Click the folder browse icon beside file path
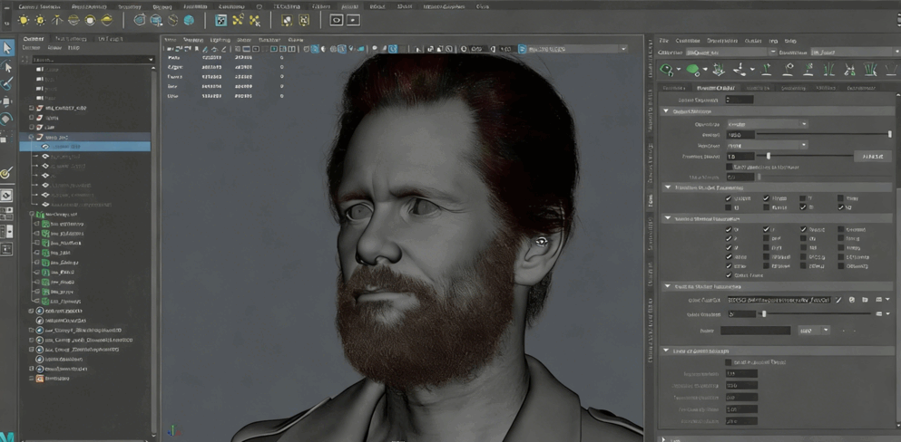The width and height of the screenshot is (901, 442). (865, 300)
